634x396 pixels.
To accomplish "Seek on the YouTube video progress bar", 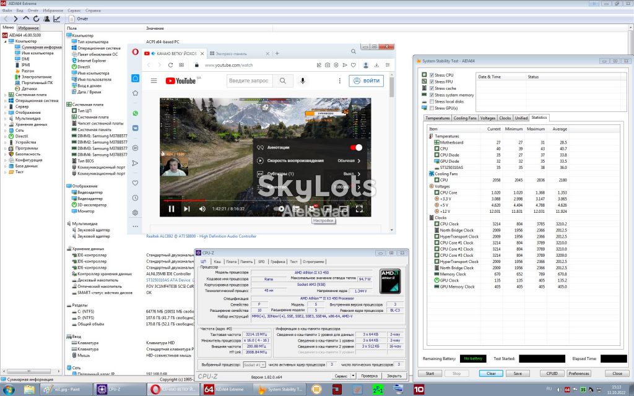I will tap(265, 200).
